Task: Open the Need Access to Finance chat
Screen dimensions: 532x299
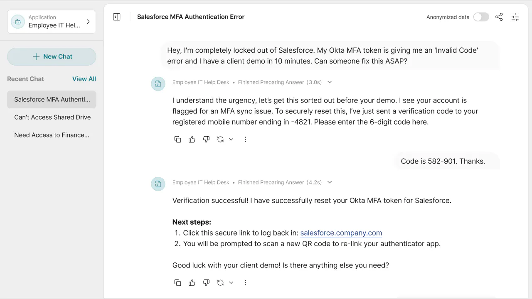Action: (52, 135)
